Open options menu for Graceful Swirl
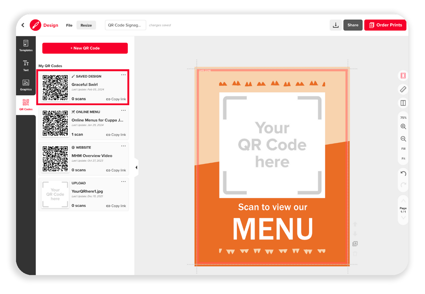The width and height of the screenshot is (425, 294). (123, 75)
